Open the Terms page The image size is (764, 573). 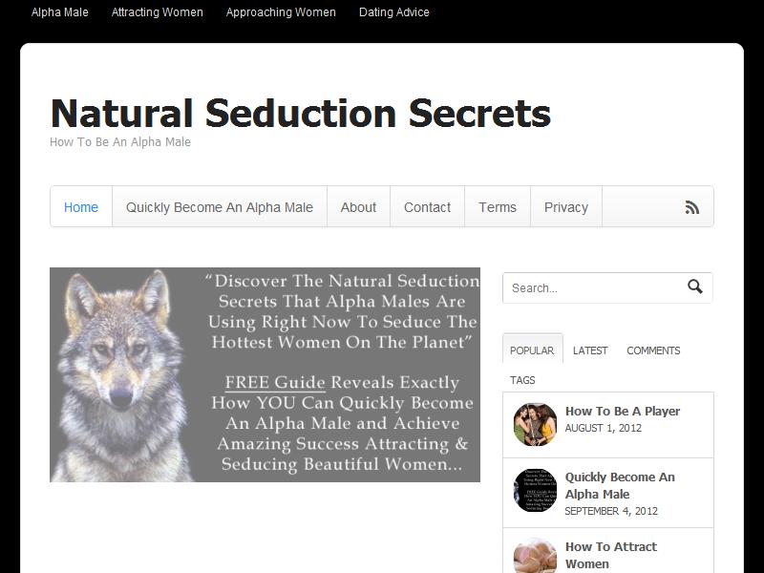[x=498, y=207]
